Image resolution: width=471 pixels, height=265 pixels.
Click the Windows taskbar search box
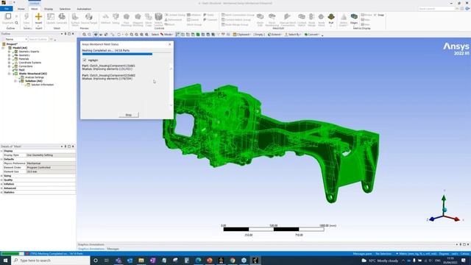(51, 261)
